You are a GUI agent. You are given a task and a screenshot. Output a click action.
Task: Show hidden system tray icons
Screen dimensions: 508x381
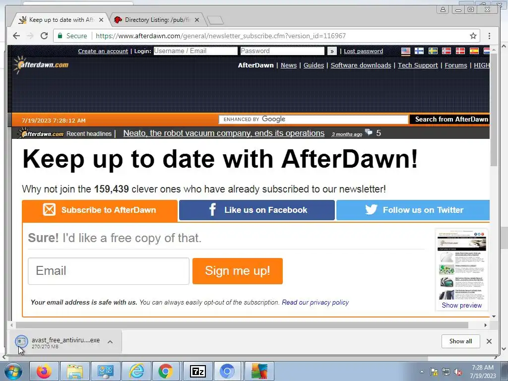(x=422, y=372)
